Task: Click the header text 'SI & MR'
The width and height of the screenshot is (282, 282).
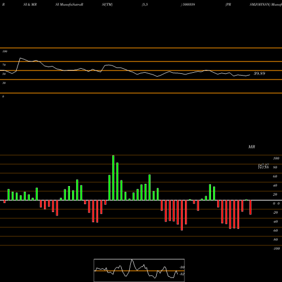Action: click(x=30, y=5)
